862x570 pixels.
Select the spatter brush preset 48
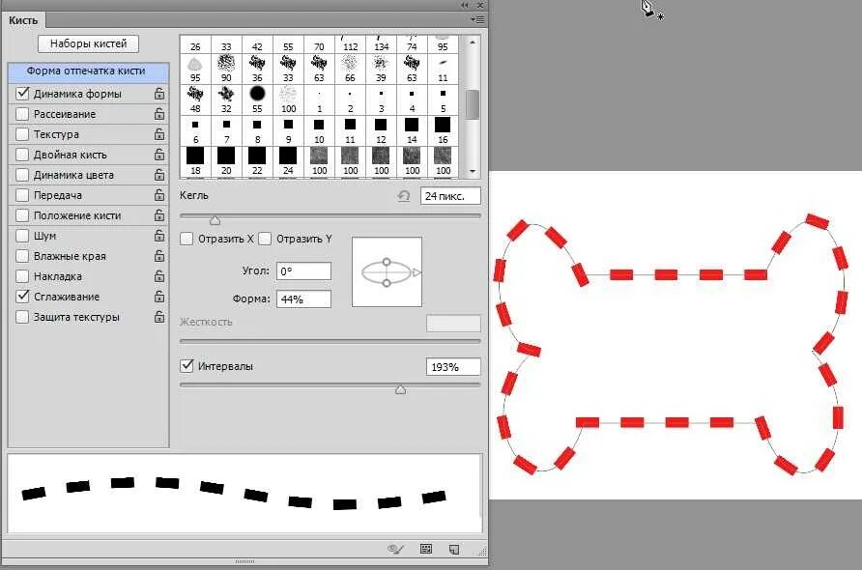195,100
